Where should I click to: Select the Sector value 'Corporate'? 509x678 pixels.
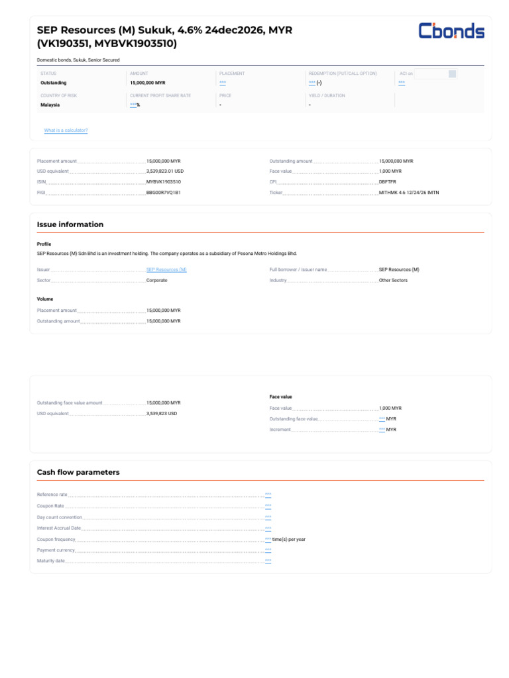156,280
